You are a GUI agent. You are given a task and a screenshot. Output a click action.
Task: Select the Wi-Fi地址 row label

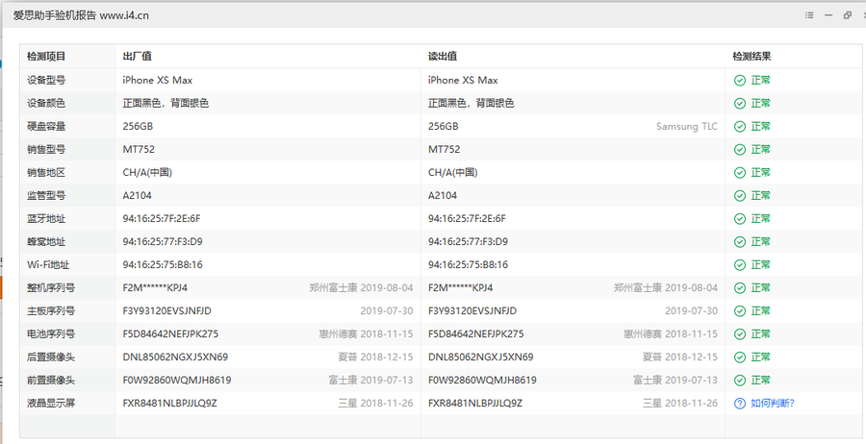49,264
